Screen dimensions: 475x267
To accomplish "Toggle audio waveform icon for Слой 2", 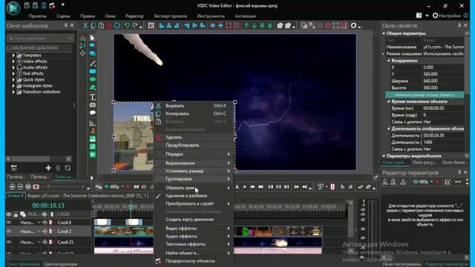I will (45, 231).
